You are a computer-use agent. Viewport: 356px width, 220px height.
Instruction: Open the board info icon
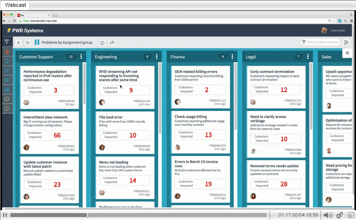pyautogui.click(x=102, y=42)
